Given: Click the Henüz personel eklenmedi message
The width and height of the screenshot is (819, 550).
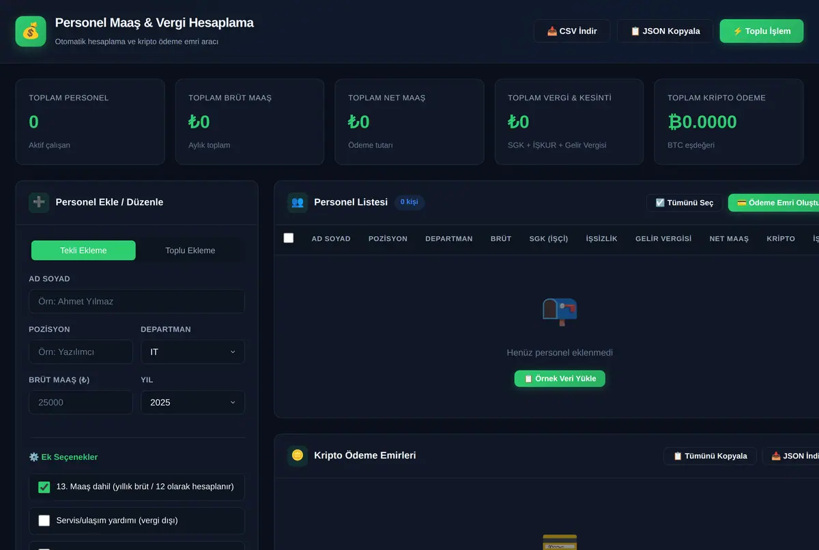Looking at the screenshot, I should pos(560,353).
